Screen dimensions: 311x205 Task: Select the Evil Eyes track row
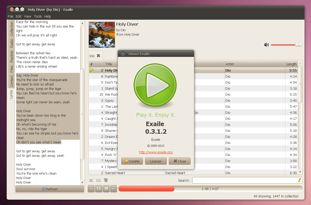(193, 143)
